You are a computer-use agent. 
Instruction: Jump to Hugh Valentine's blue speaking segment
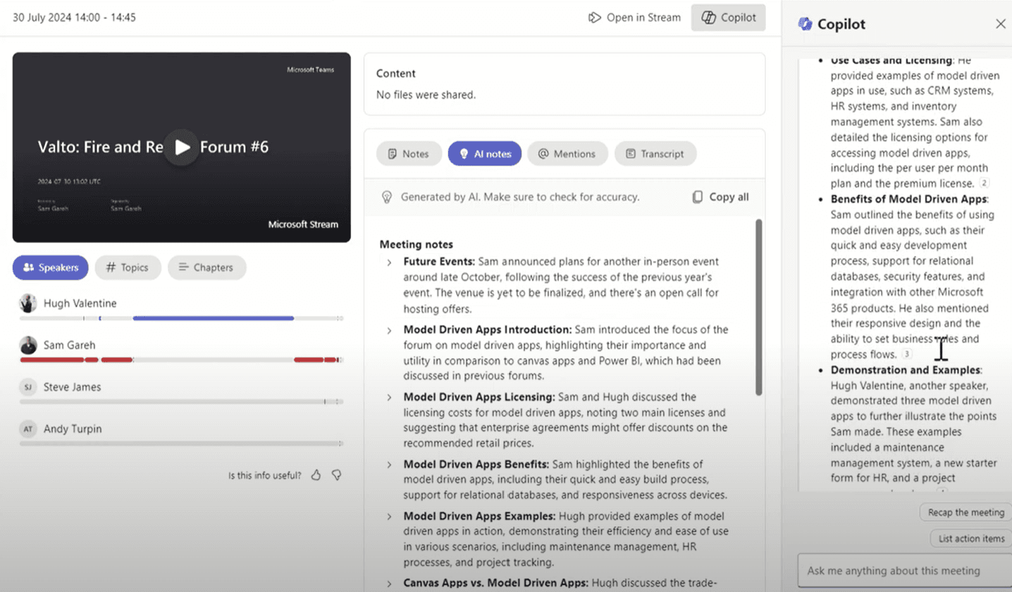(213, 319)
